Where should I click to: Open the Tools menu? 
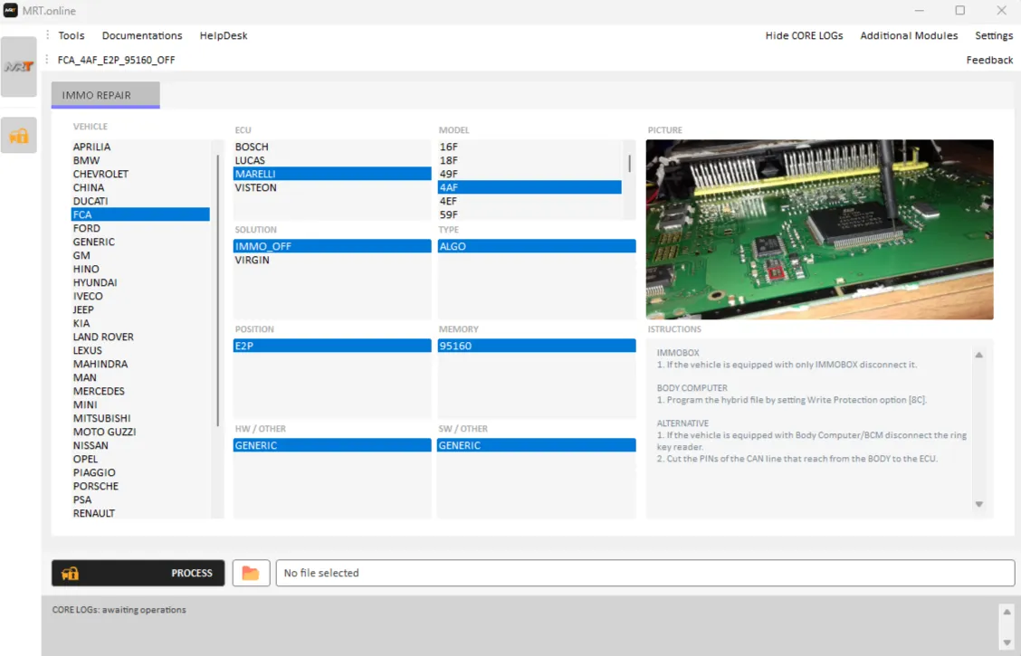[71, 36]
